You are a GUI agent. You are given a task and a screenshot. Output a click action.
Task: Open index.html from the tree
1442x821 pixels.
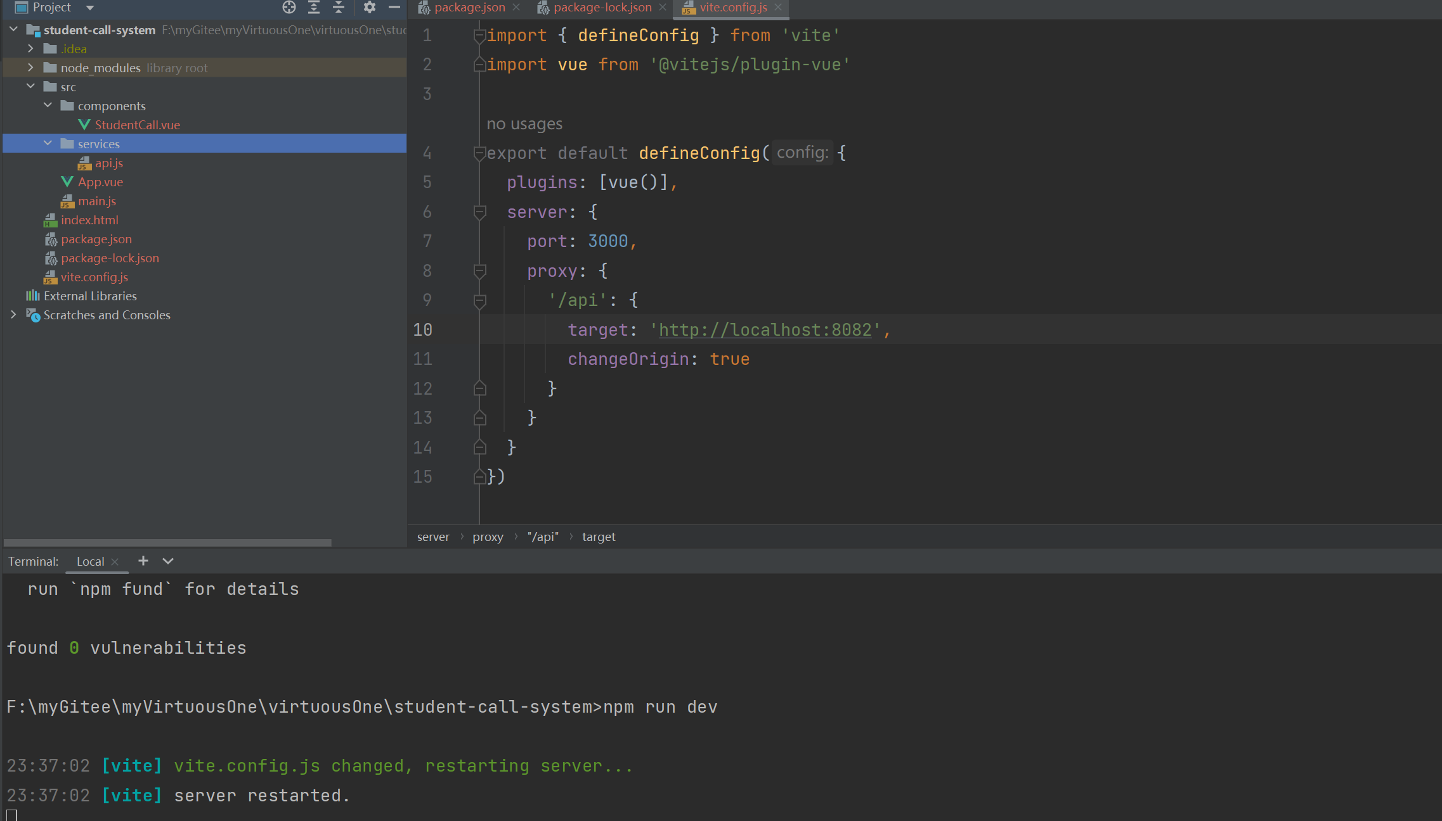point(89,220)
